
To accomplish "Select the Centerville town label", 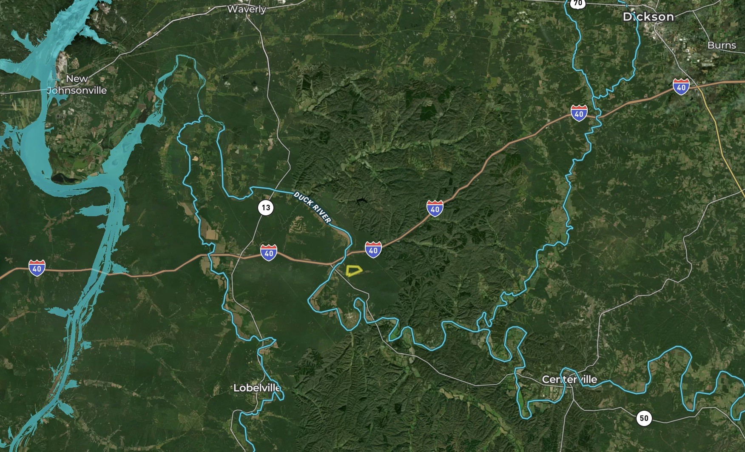I will 569,379.
